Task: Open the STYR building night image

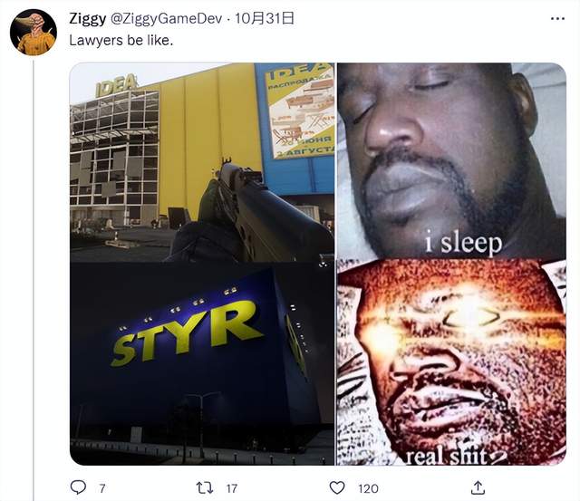Action: [x=202, y=364]
